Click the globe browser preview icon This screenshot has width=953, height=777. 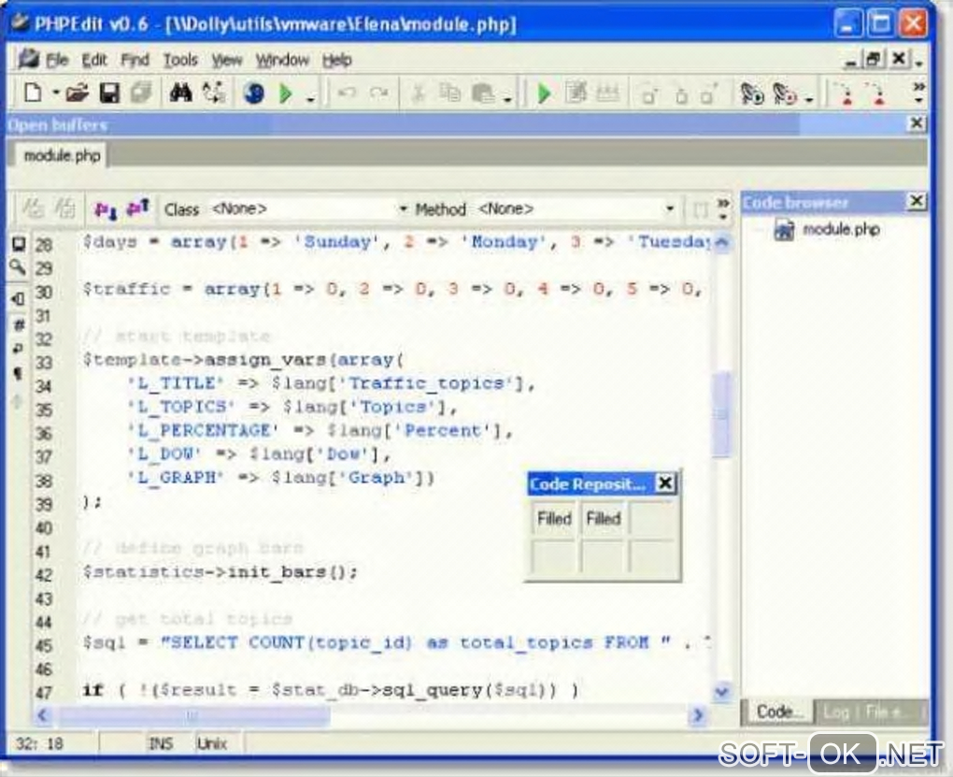(254, 94)
